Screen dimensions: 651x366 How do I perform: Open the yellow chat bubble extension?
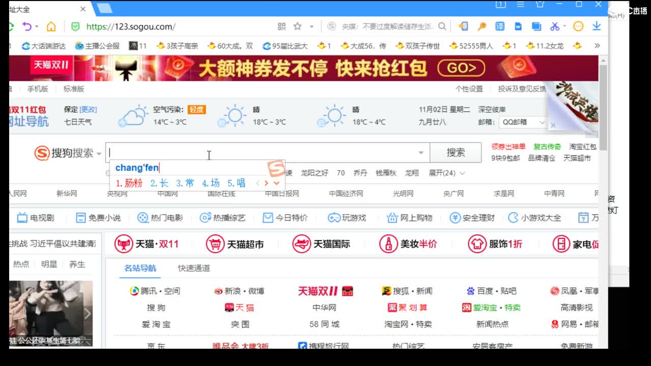pyautogui.click(x=578, y=26)
